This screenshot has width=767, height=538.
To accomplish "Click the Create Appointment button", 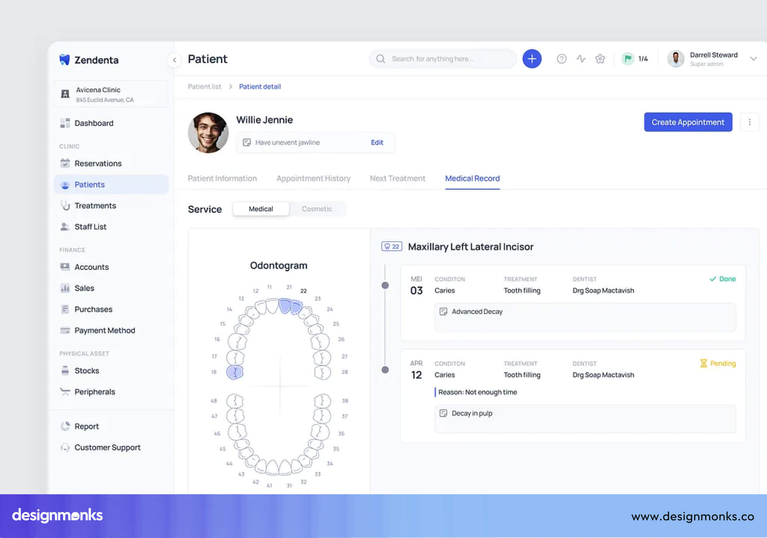I will pyautogui.click(x=688, y=122).
